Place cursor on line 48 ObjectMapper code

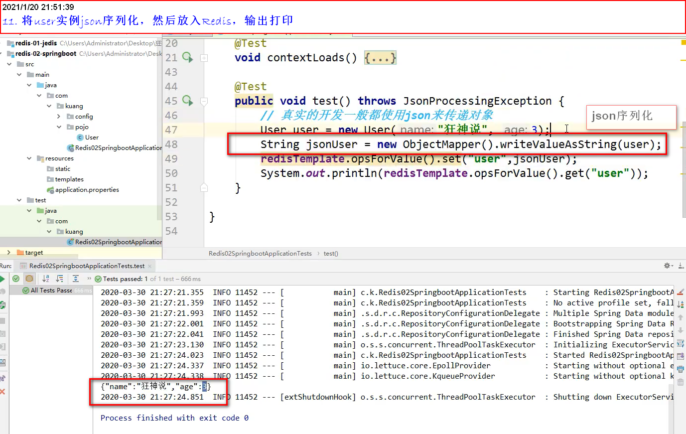point(461,145)
